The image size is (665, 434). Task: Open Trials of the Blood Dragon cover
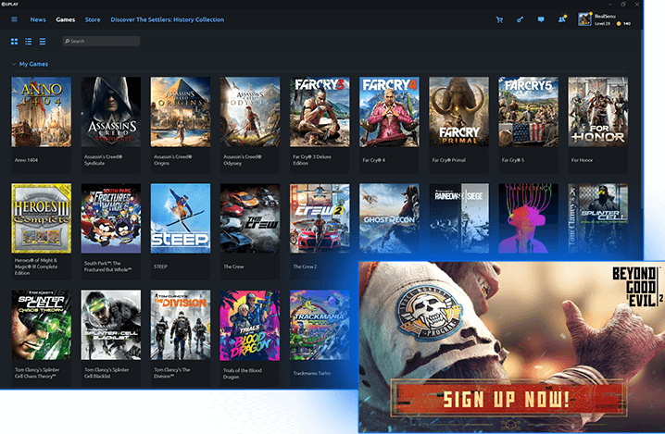(250, 325)
